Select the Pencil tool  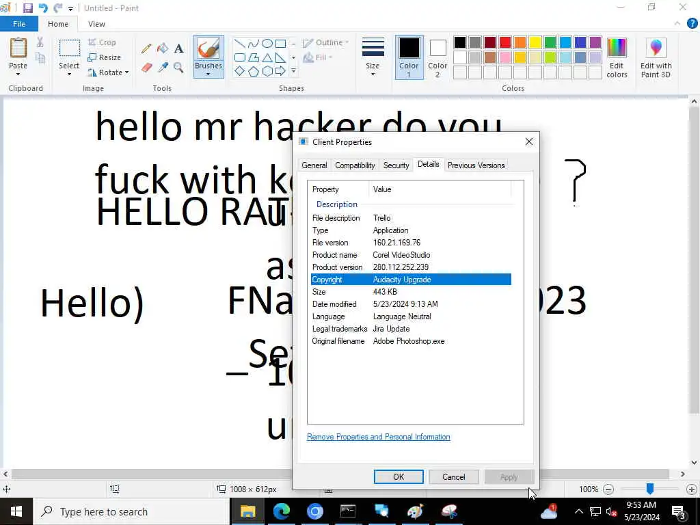pyautogui.click(x=146, y=49)
